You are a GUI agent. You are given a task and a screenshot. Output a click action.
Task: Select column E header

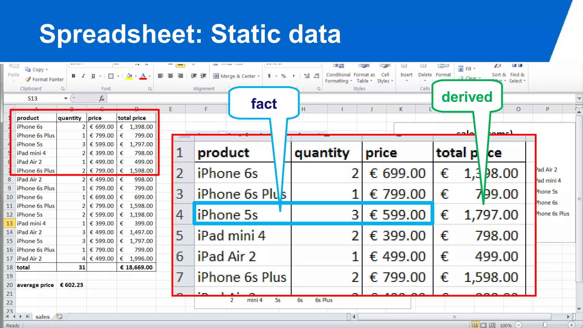(x=171, y=109)
